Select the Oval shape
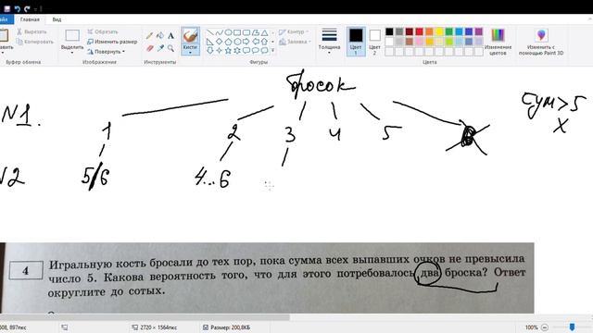 (228, 33)
